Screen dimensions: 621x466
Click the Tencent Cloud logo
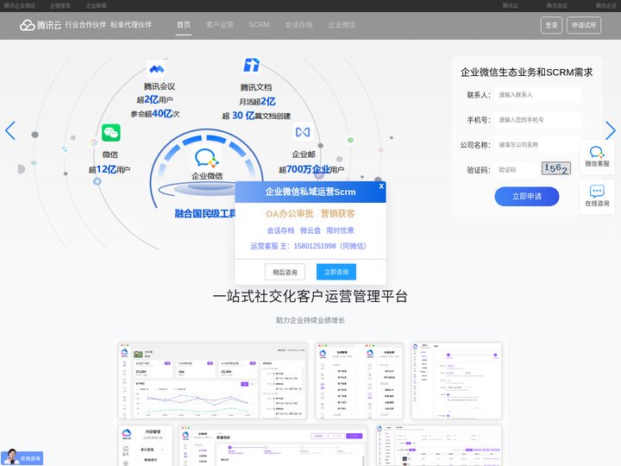pos(41,25)
